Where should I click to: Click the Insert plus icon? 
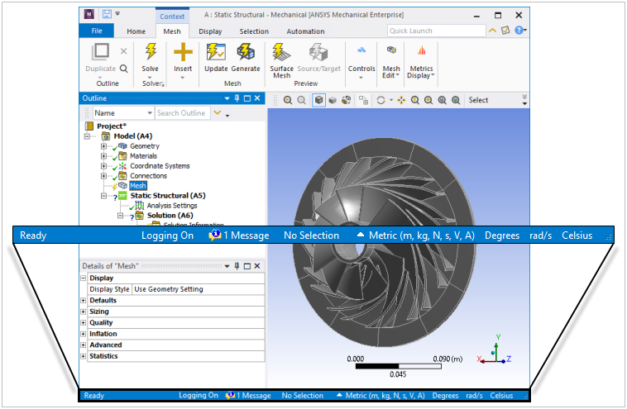[x=183, y=52]
